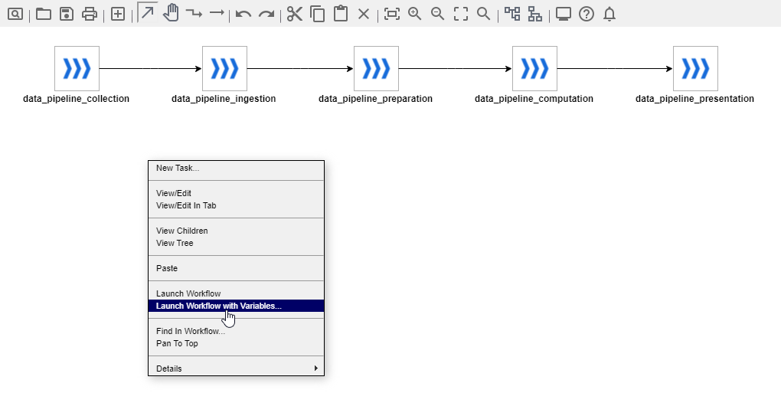The image size is (781, 403).
Task: Click the notification bell icon
Action: (x=609, y=14)
